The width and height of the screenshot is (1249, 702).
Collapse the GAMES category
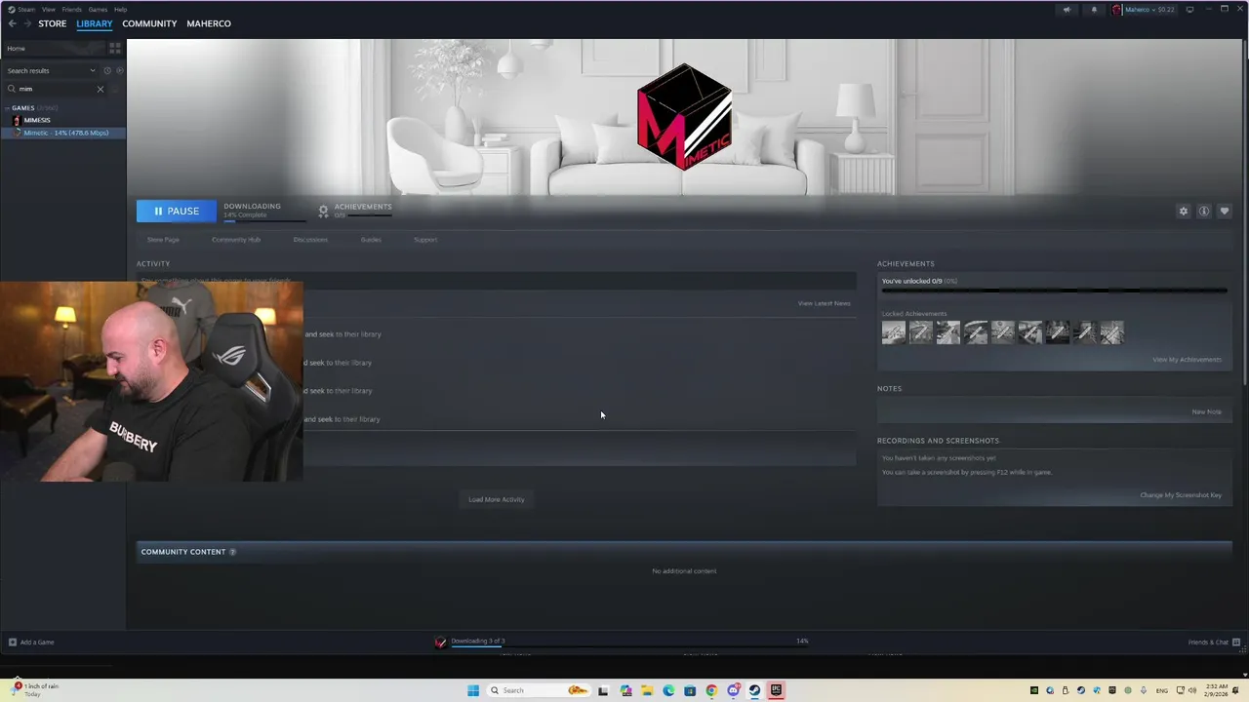[x=22, y=107]
